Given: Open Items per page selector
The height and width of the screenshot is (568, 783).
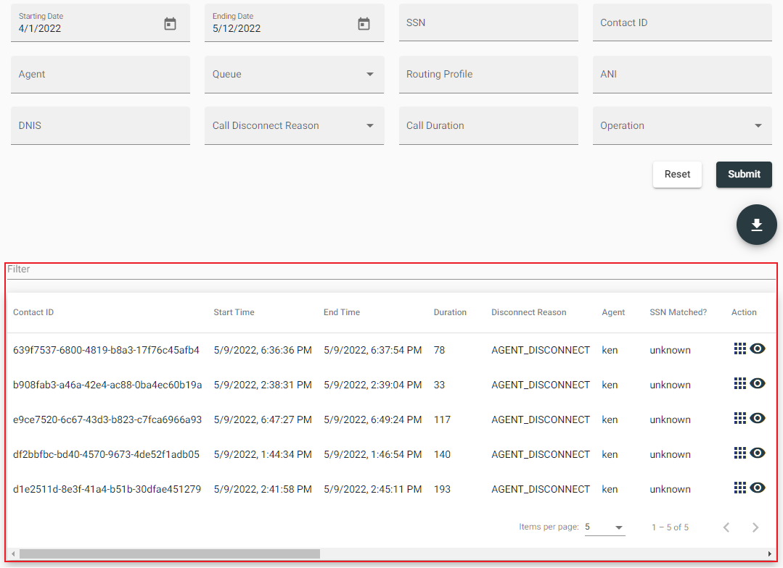Looking at the screenshot, I should click(604, 527).
